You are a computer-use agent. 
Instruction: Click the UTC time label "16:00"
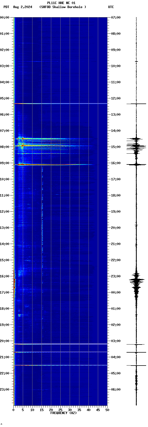click(x=116, y=163)
